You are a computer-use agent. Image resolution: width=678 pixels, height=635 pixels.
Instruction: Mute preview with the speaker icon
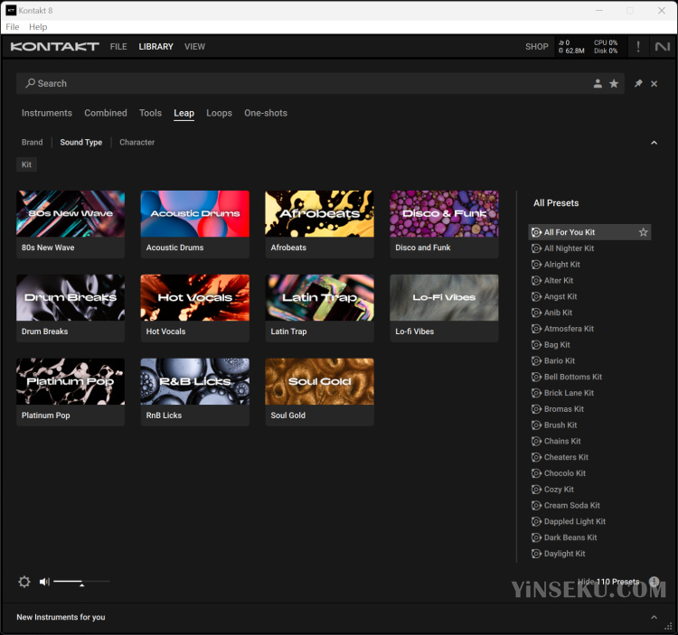coord(44,582)
